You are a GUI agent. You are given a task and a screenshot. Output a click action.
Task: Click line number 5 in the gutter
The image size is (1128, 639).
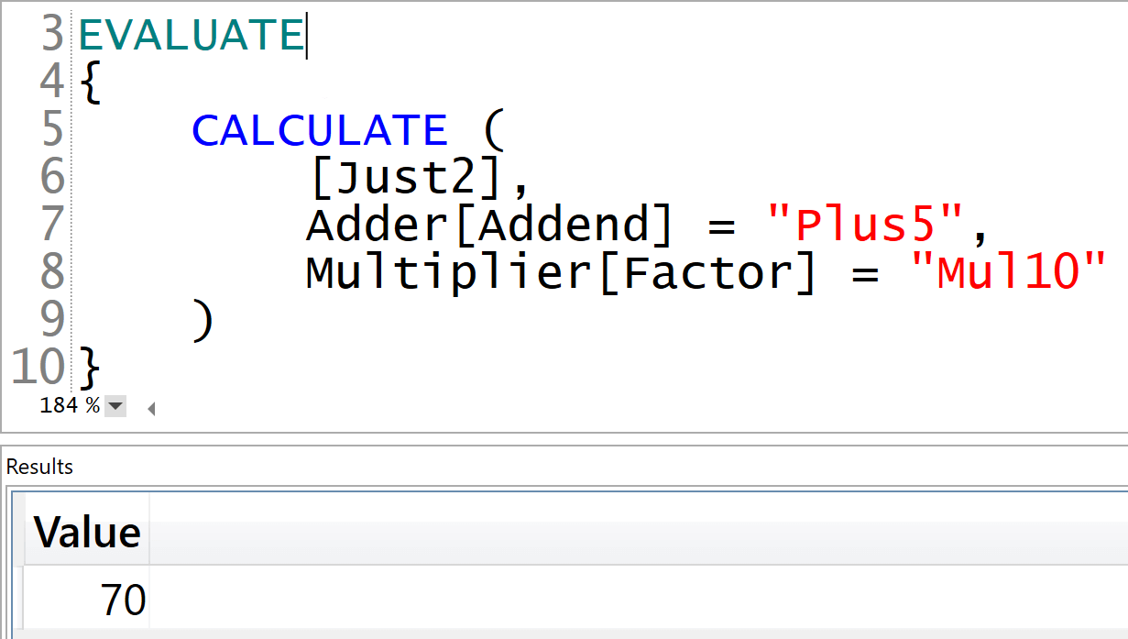click(53, 130)
